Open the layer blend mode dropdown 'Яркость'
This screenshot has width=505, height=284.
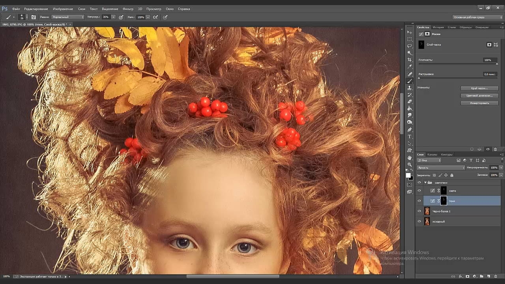coord(441,168)
